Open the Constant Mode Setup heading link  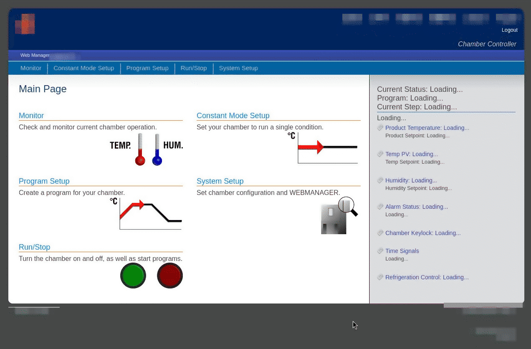point(233,116)
